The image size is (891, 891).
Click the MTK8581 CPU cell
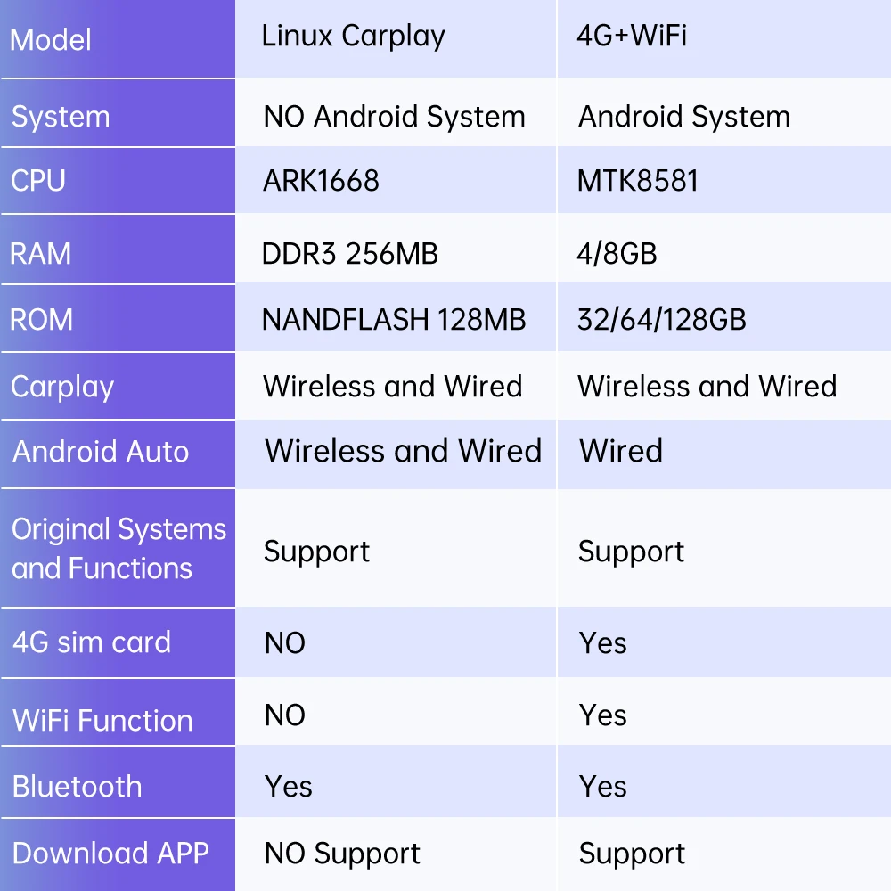(x=638, y=181)
